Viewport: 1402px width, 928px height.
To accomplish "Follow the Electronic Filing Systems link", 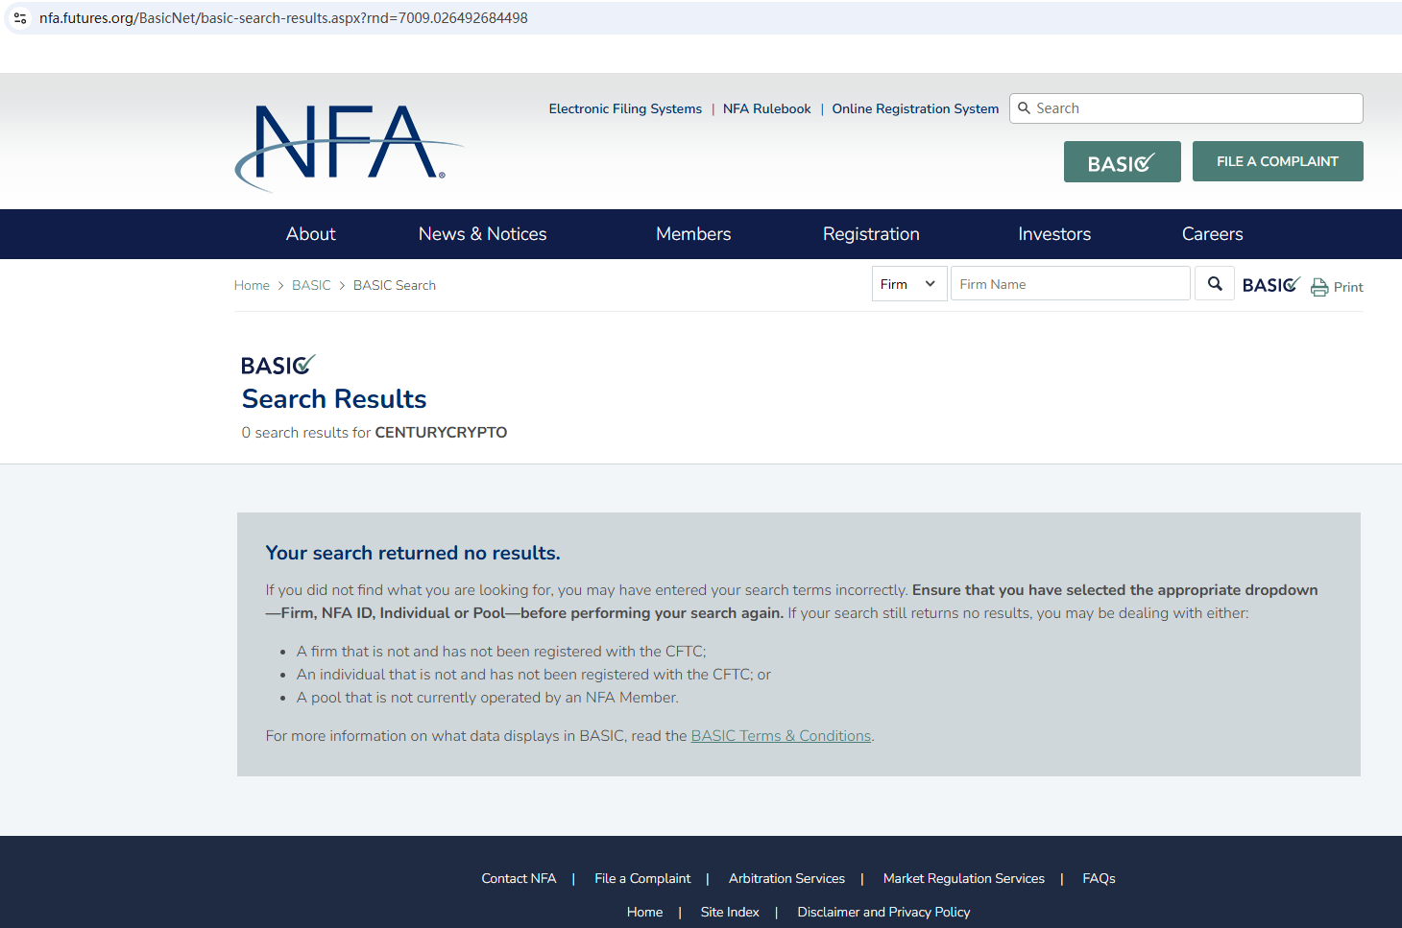I will click(x=625, y=109).
